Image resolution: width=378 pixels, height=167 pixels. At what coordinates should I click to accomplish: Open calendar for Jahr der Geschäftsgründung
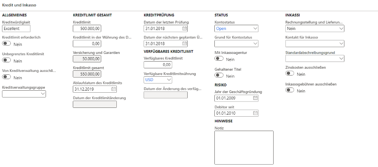pyautogui.click(x=255, y=98)
